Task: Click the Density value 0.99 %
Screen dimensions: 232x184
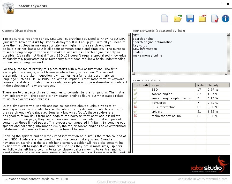Action: point(213,90)
